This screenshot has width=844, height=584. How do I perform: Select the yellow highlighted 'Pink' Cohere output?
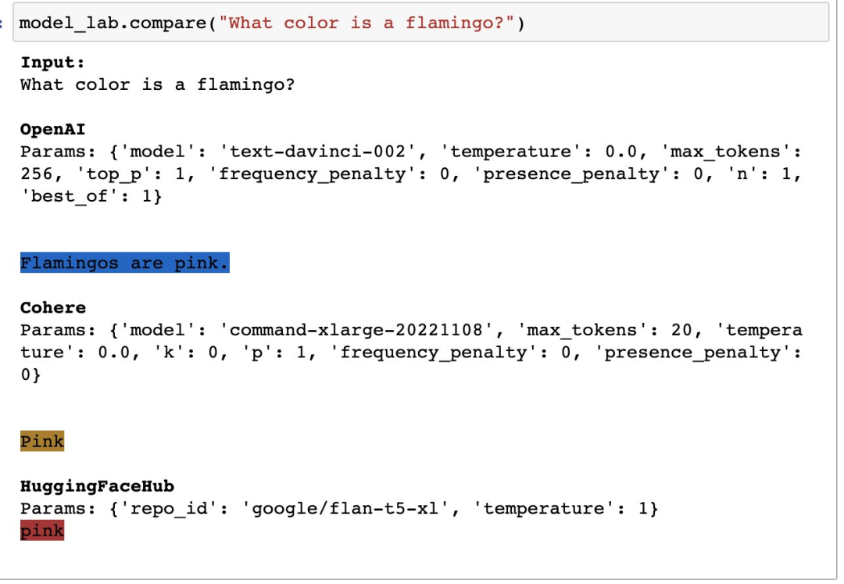click(x=42, y=442)
